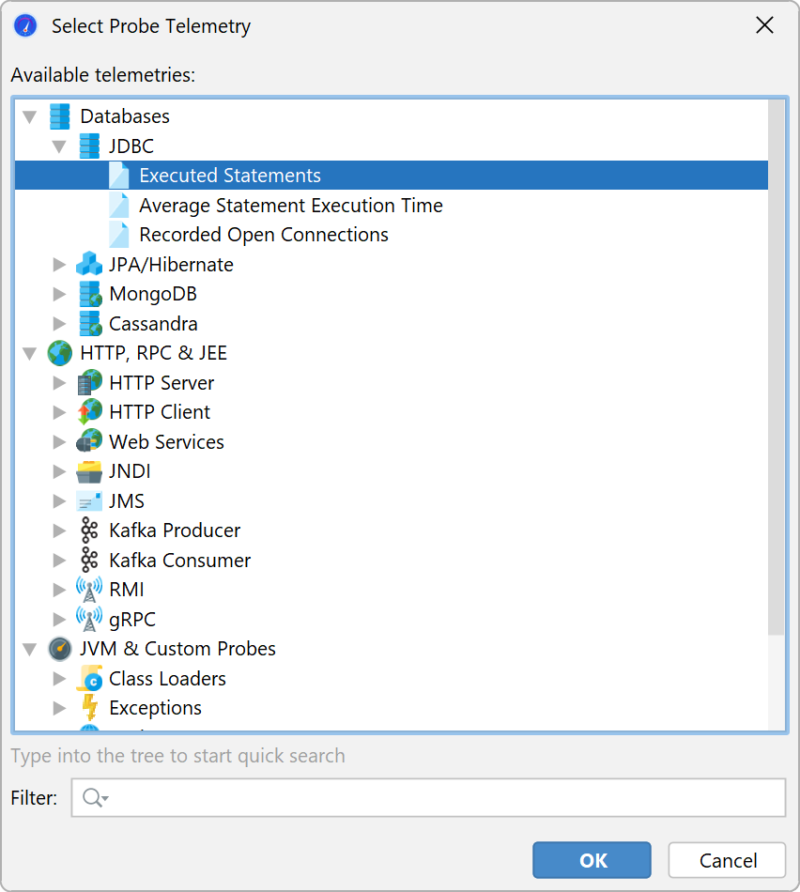
Task: Click into the Filter text field
Action: 441,798
